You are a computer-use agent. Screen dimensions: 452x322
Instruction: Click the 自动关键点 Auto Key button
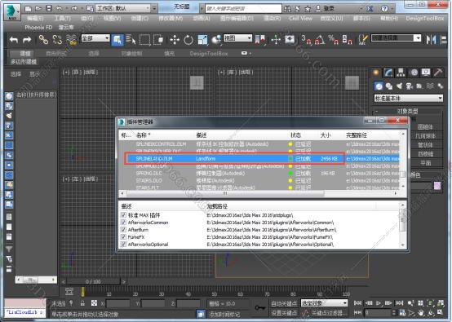[x=284, y=303]
